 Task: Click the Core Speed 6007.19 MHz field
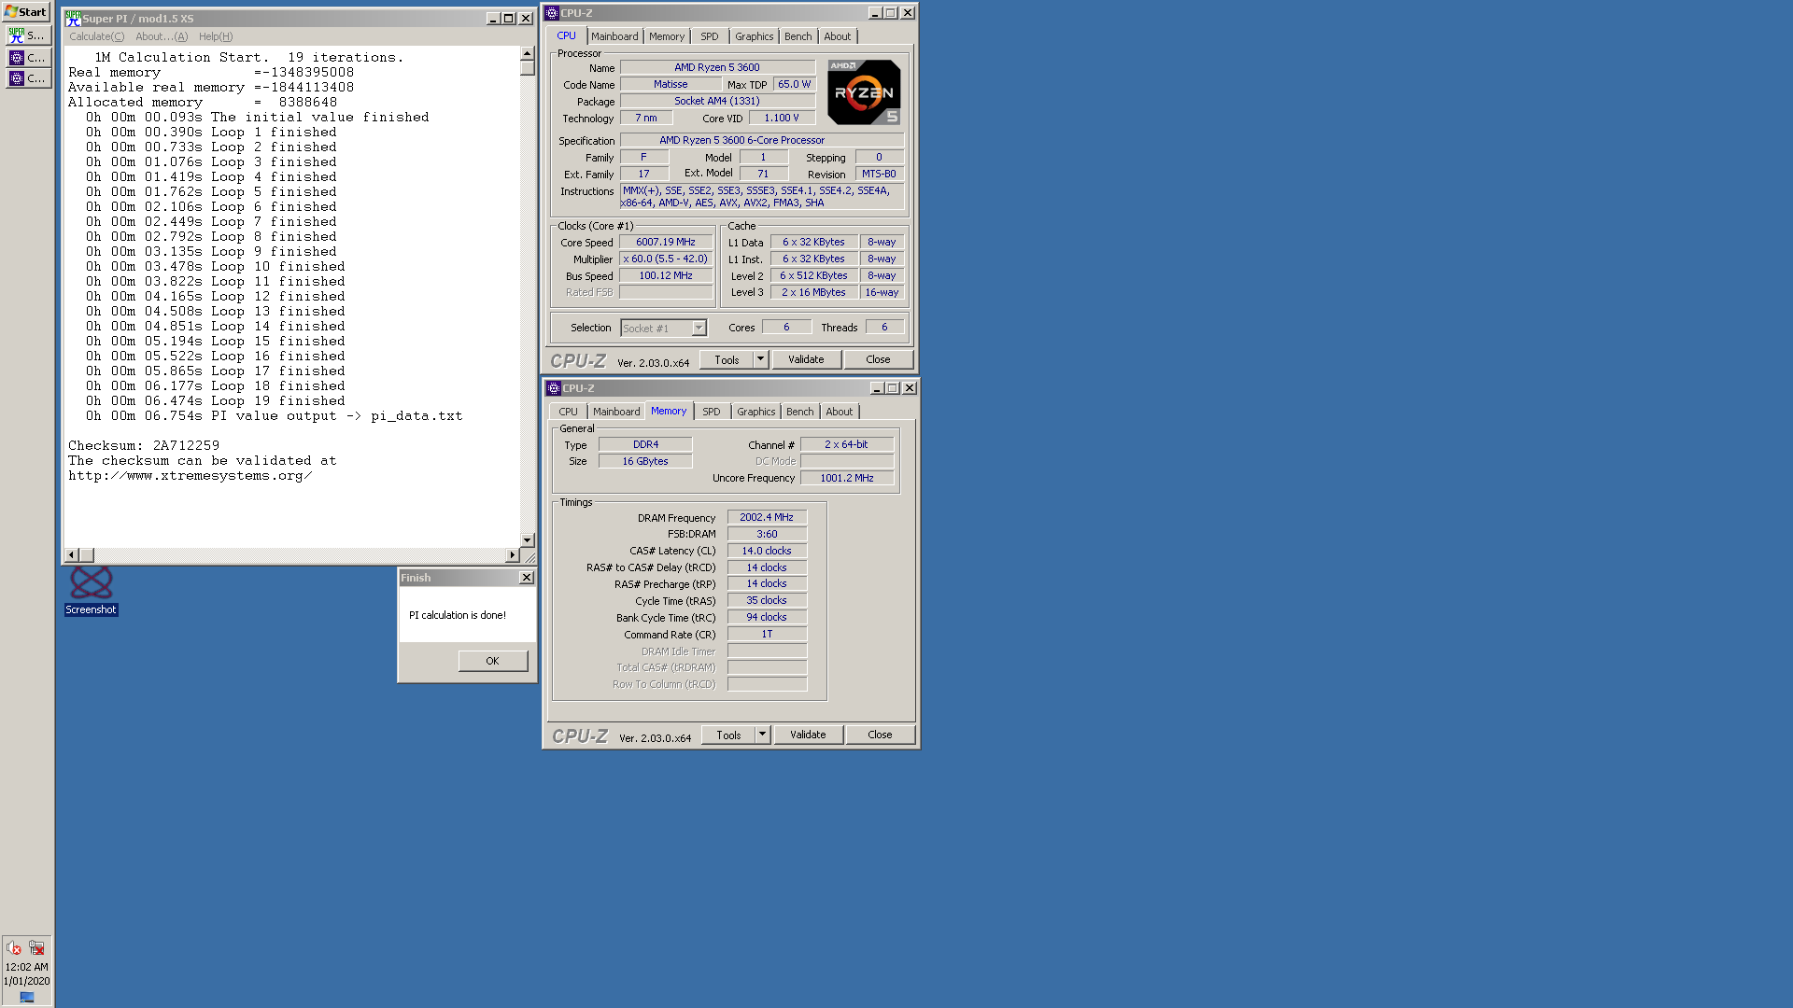point(666,242)
